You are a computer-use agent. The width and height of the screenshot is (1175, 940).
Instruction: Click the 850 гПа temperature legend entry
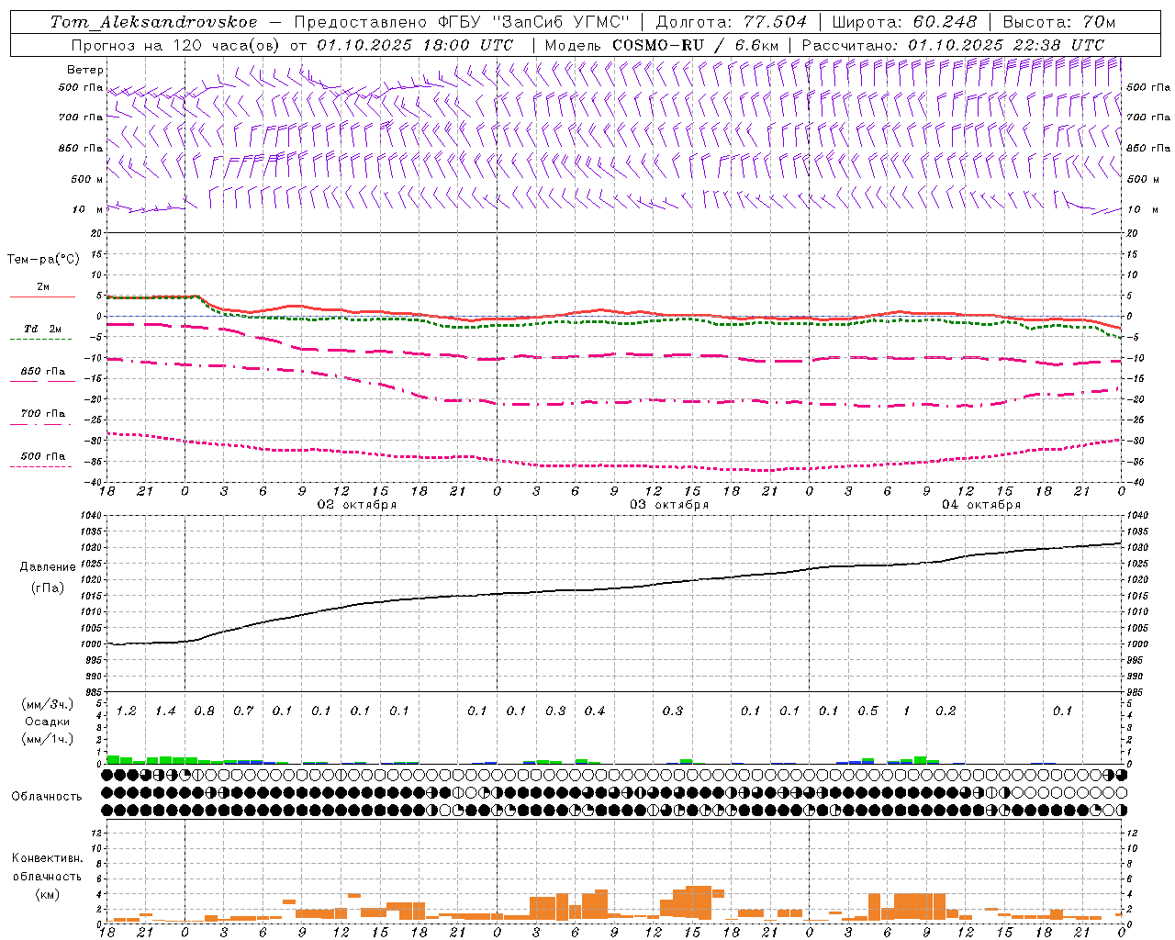(x=42, y=372)
